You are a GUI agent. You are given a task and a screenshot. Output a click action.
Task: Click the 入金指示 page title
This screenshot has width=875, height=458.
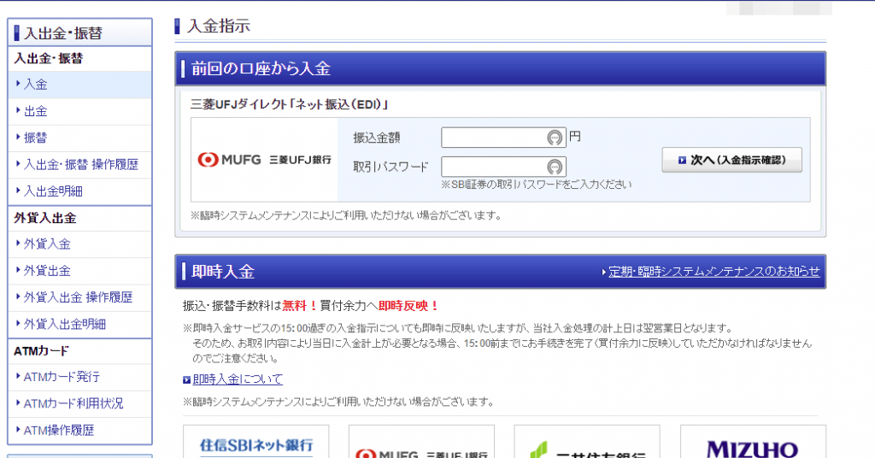pyautogui.click(x=219, y=26)
